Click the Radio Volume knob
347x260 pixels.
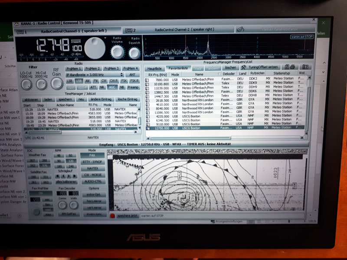click(x=117, y=52)
